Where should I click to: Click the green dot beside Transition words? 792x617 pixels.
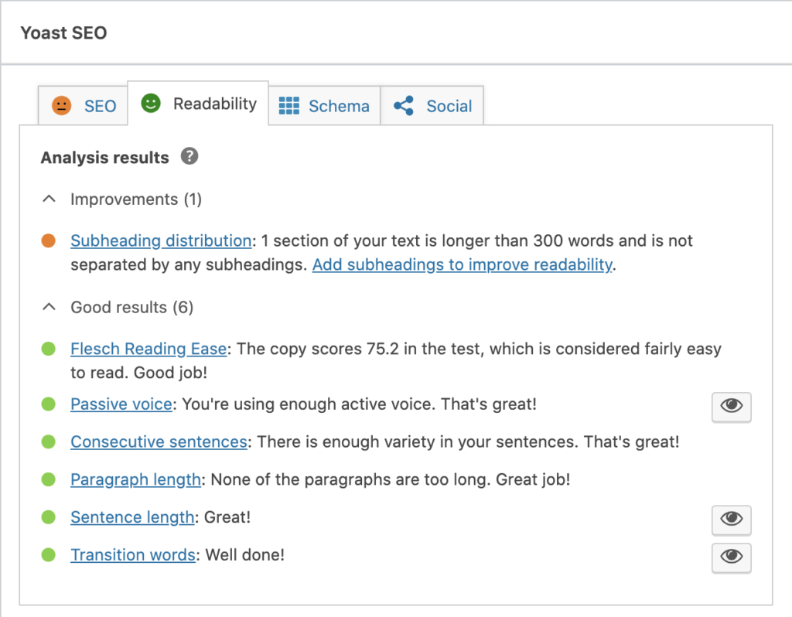[49, 554]
